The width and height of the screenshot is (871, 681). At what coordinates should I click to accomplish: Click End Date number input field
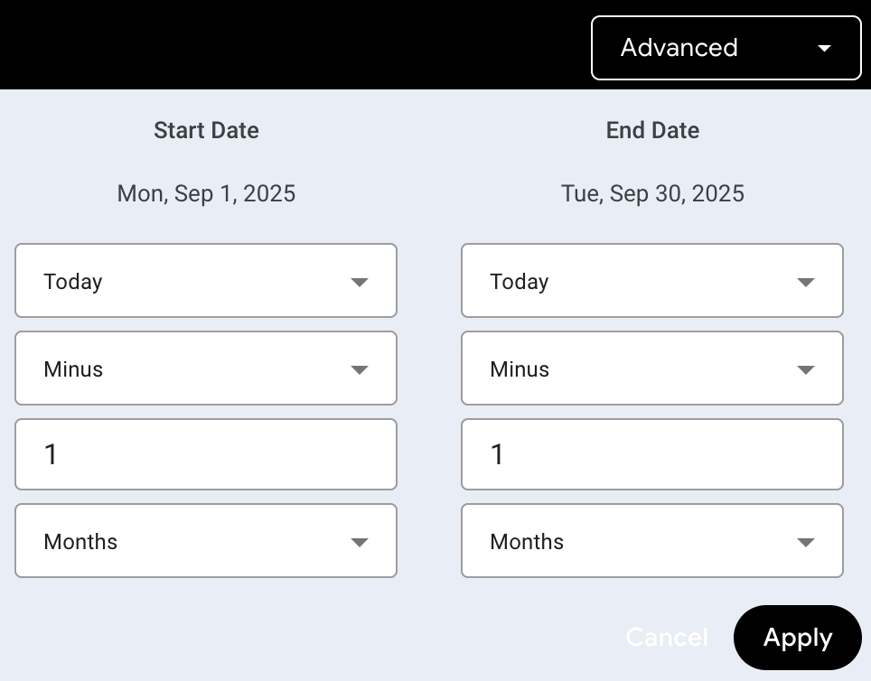pos(652,454)
